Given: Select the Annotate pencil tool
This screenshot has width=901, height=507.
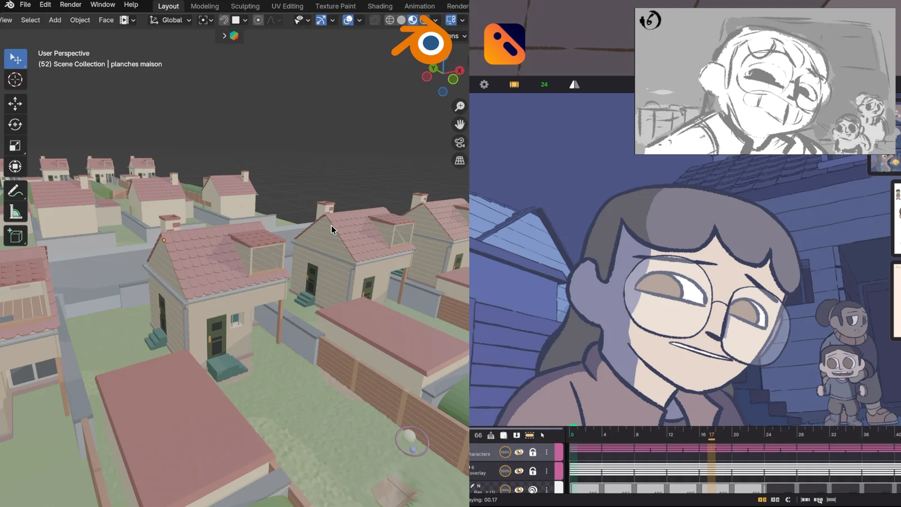Looking at the screenshot, I should pyautogui.click(x=15, y=191).
